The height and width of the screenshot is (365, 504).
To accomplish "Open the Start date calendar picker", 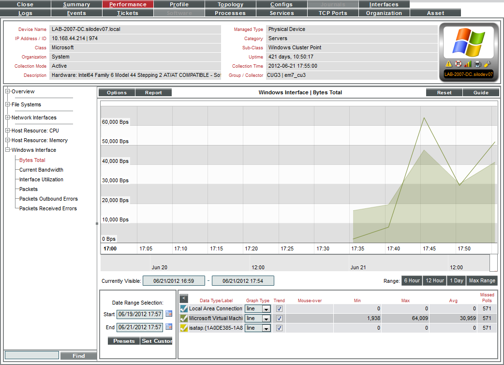I will pyautogui.click(x=169, y=314).
